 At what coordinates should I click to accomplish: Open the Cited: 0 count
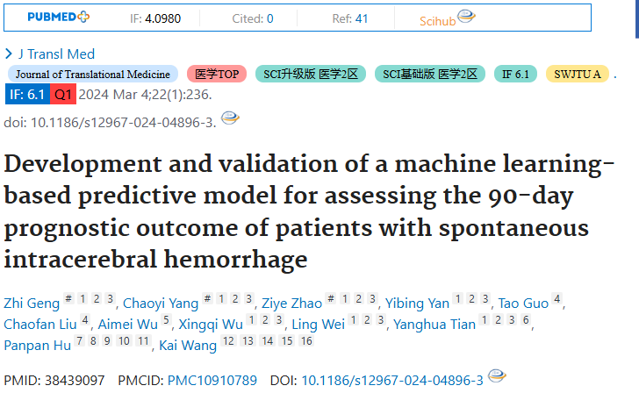[253, 18]
